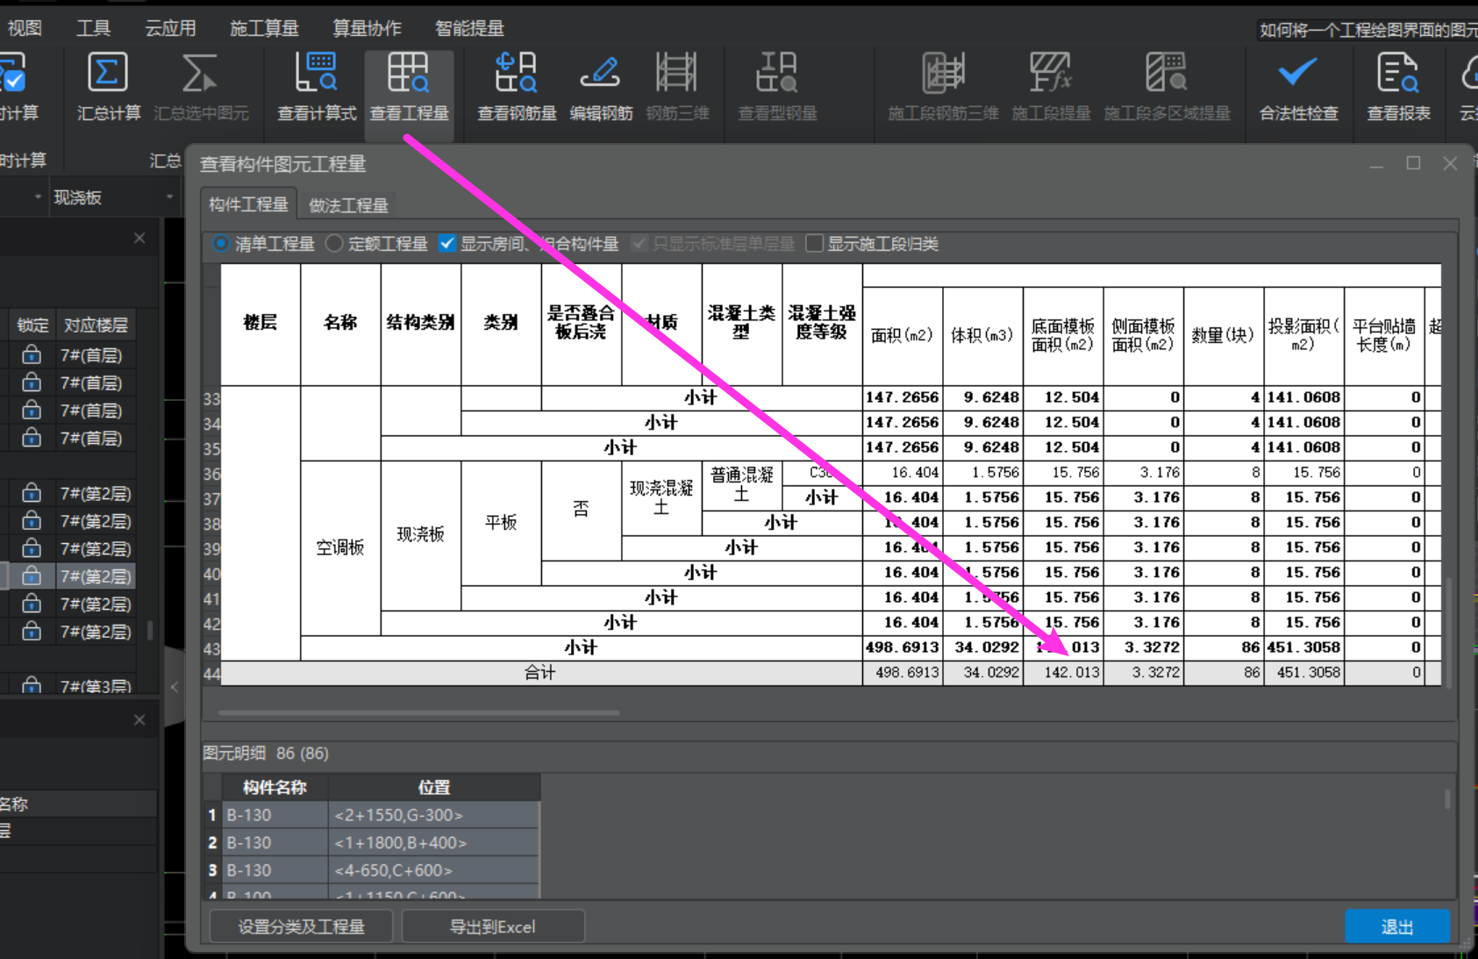Click 合计 体积 value 34.0292

pos(983,672)
